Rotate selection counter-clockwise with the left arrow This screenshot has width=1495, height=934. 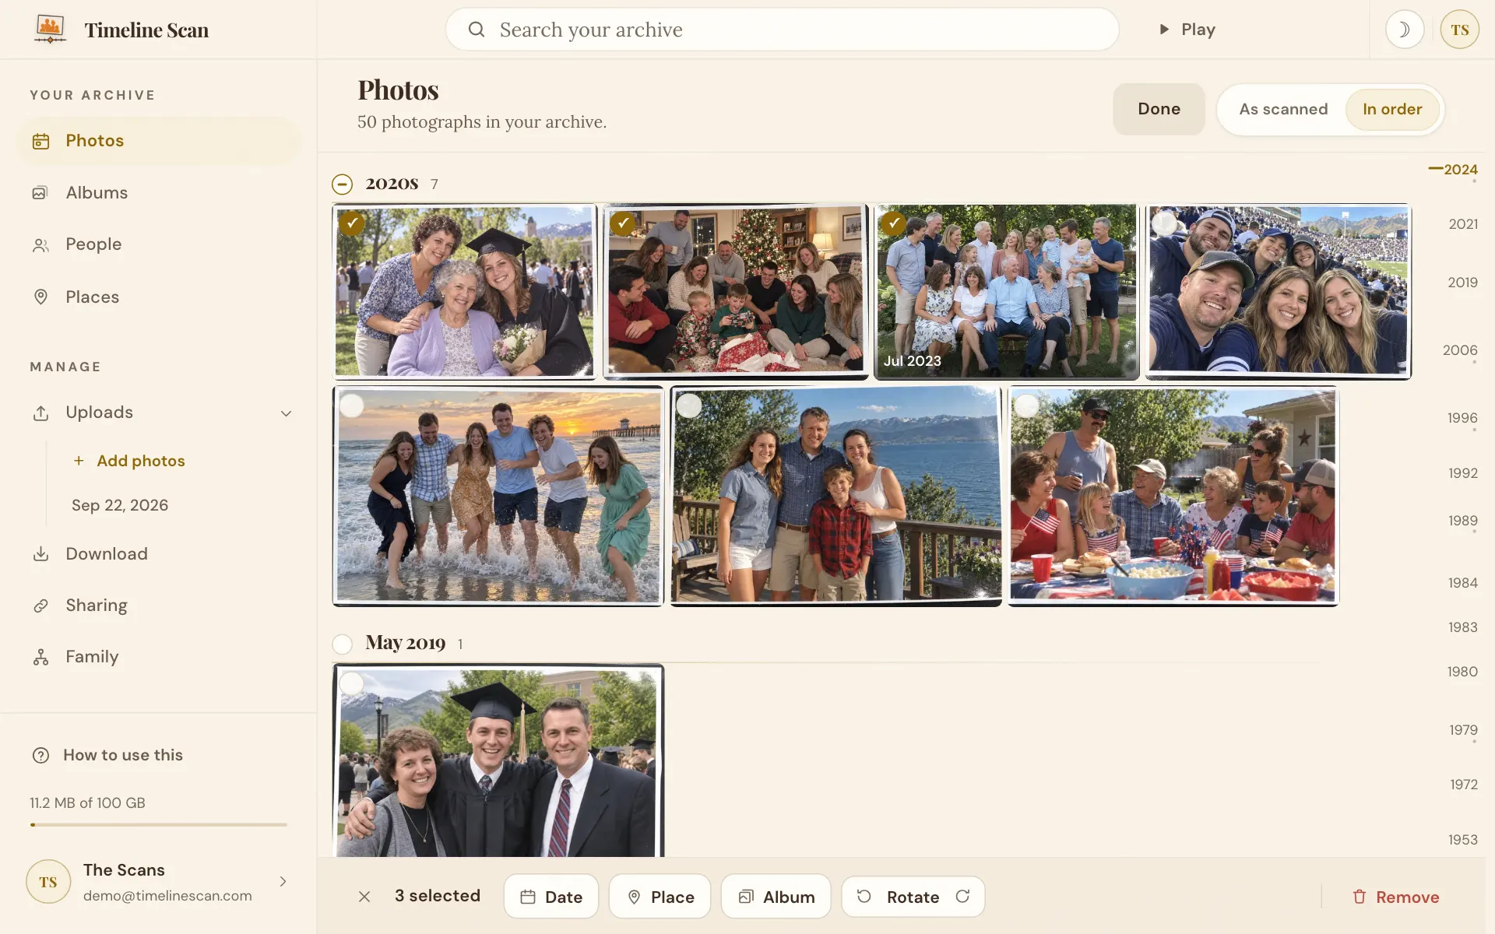pos(864,897)
